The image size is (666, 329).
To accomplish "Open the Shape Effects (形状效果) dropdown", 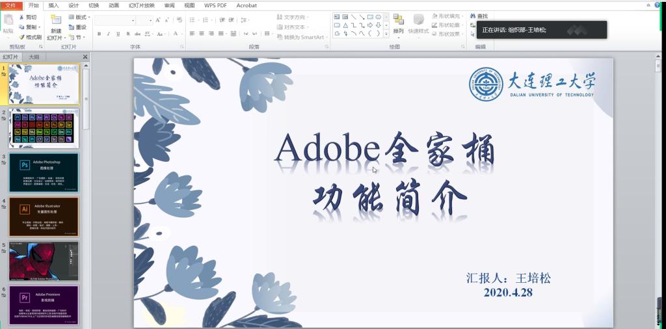I will pyautogui.click(x=447, y=34).
